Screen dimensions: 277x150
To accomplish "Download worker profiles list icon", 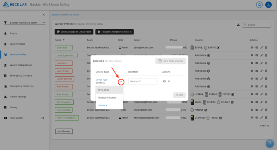I will 238,25.
